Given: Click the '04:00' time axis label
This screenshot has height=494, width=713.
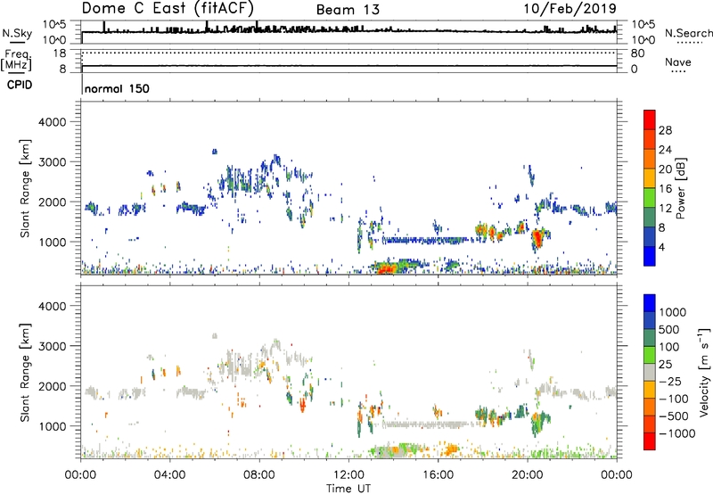Looking at the screenshot, I should pos(170,475).
